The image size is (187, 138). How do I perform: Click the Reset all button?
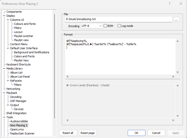coord(68,133)
